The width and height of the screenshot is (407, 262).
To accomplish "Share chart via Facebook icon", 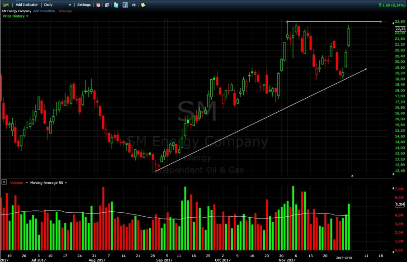I will tap(125, 5).
